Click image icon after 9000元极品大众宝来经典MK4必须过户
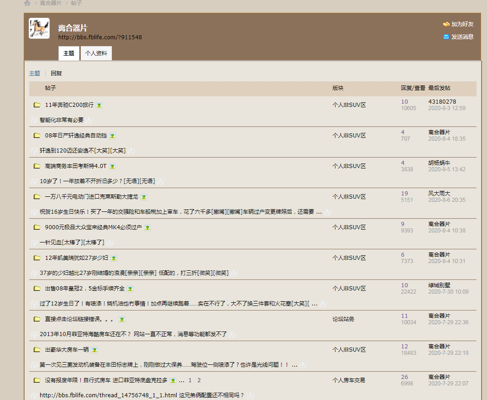The image size is (487, 400). tap(147, 227)
